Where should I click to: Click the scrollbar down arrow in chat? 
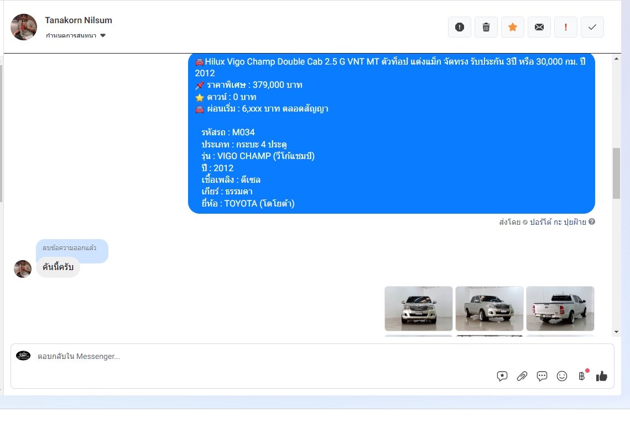click(616, 332)
